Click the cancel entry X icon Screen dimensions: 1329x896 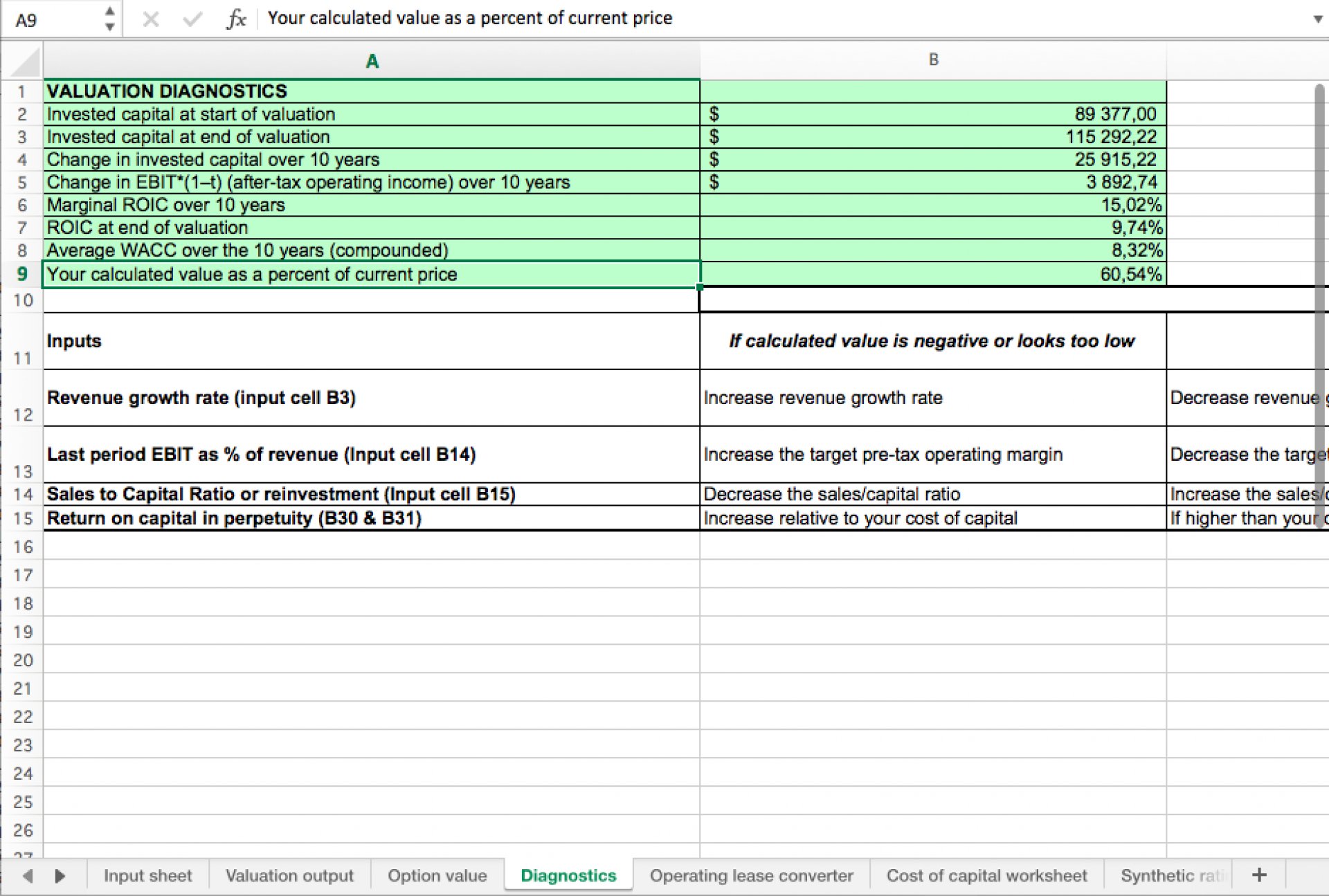[150, 19]
